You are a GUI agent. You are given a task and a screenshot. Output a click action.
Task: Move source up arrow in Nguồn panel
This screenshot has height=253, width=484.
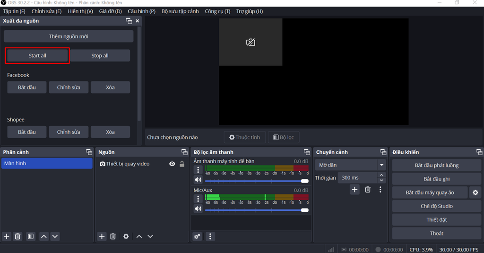(x=139, y=236)
